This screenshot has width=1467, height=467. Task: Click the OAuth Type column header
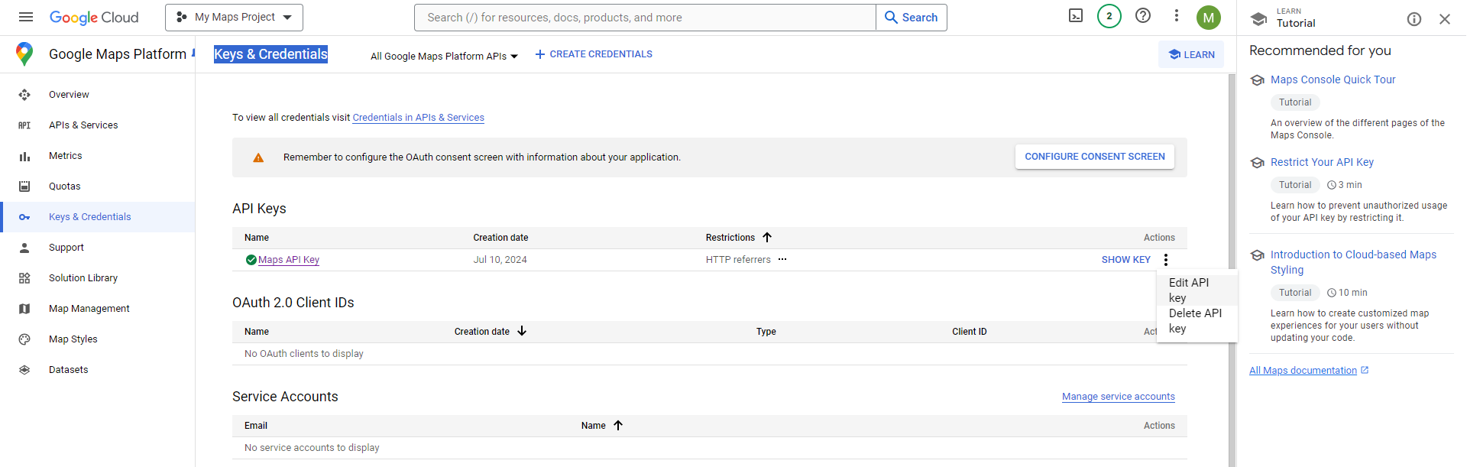pos(766,332)
